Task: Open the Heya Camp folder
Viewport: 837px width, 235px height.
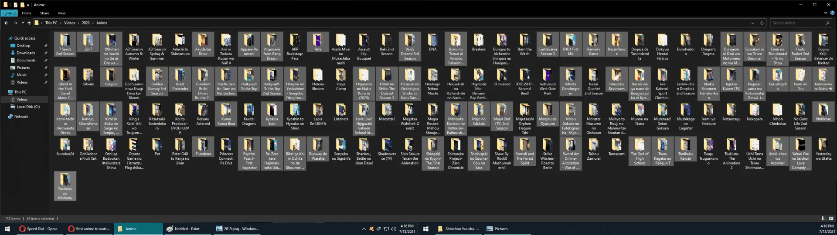Action: pos(341,79)
